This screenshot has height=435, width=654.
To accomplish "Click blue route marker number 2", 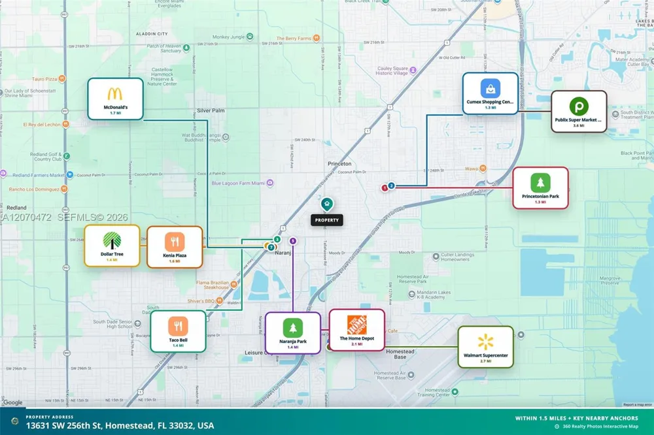I will click(x=391, y=186).
